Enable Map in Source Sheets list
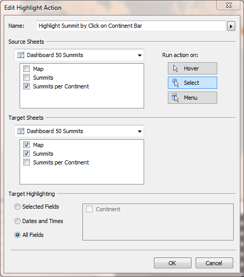This screenshot has width=244, height=277. click(x=27, y=68)
